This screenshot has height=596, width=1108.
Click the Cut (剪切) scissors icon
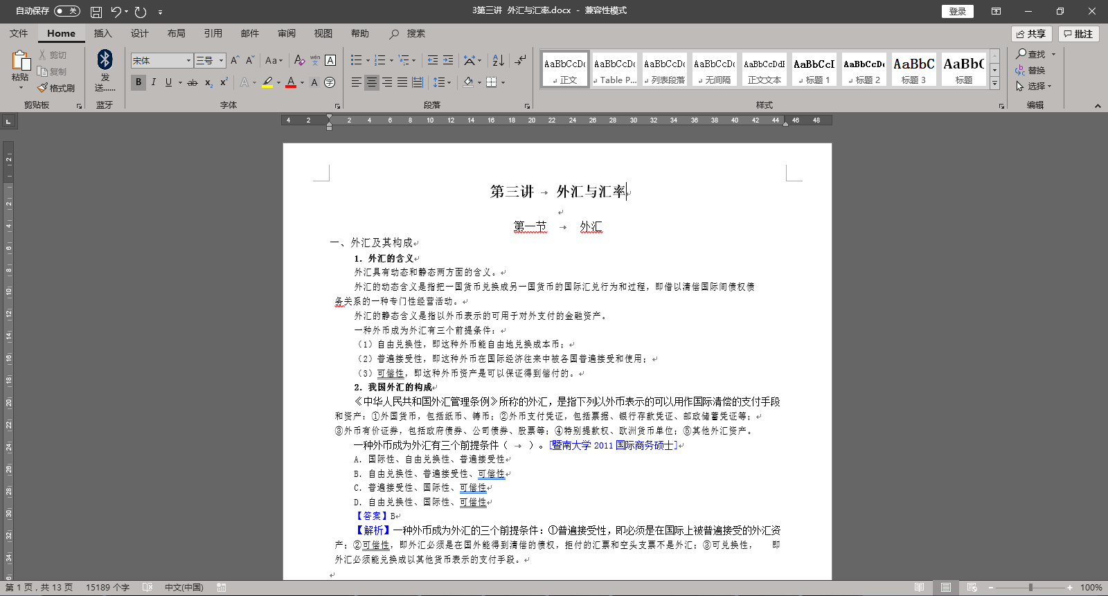pos(43,55)
